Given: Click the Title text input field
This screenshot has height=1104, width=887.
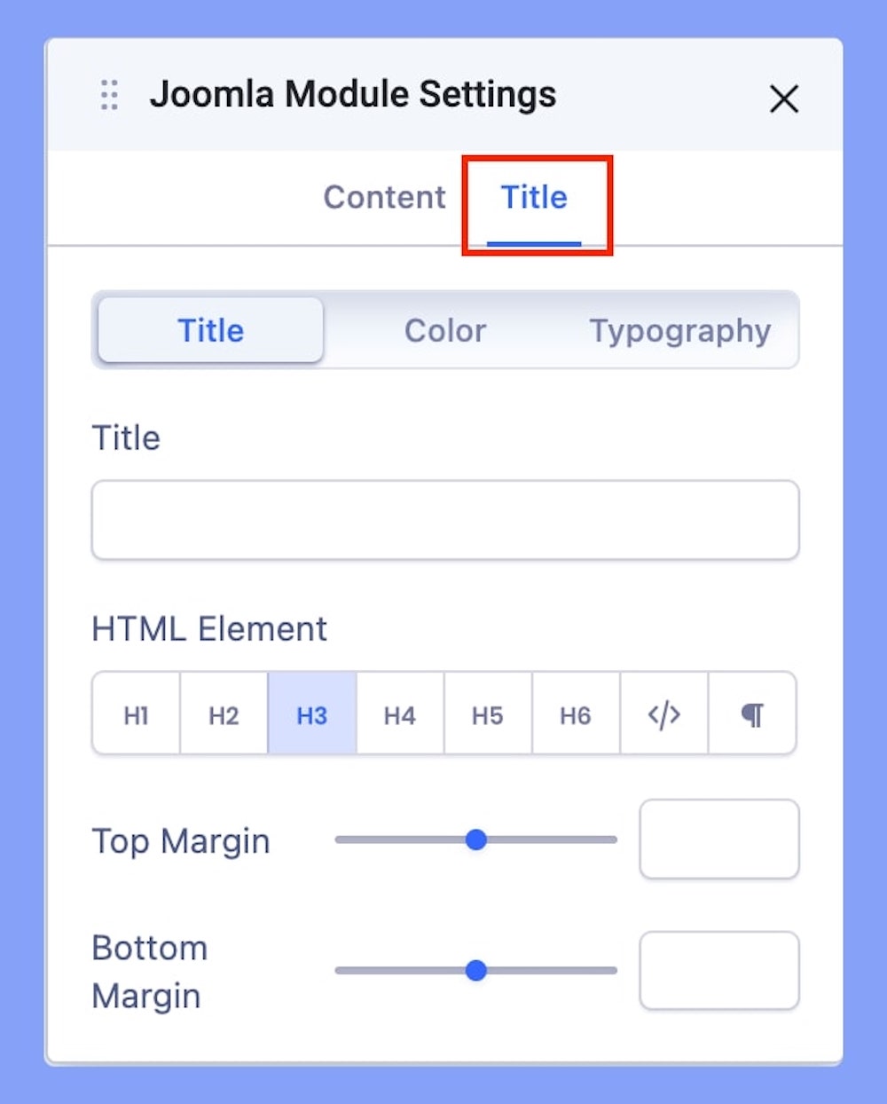Looking at the screenshot, I should coord(445,520).
